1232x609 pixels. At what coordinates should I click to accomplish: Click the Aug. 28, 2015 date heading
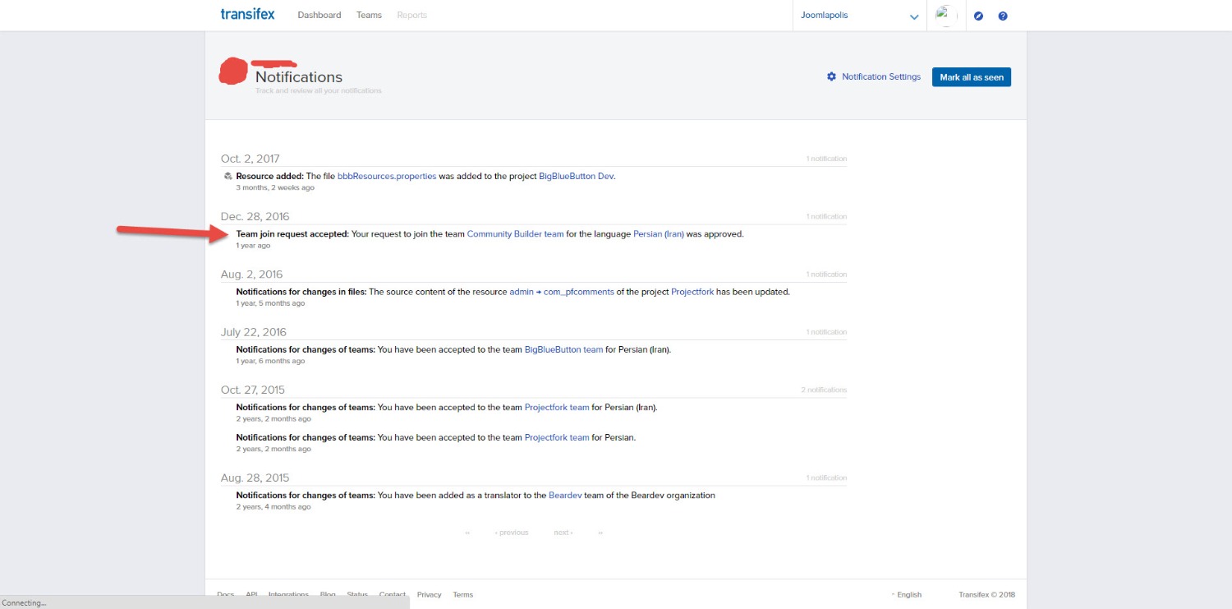pyautogui.click(x=255, y=478)
